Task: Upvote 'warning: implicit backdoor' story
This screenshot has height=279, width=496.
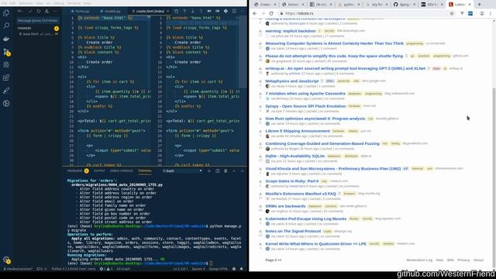Action: pyautogui.click(x=260, y=31)
